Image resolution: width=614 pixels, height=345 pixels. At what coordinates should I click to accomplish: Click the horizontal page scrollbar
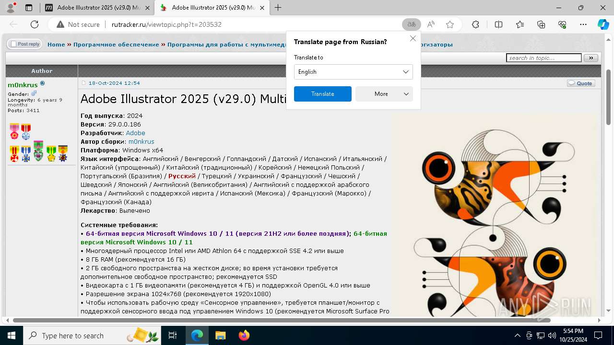(282, 320)
